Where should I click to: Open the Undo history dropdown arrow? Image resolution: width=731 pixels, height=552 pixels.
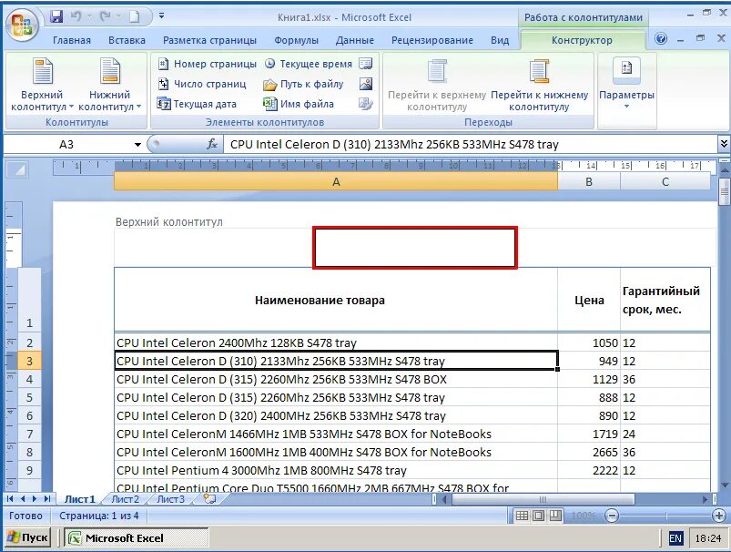[x=89, y=17]
